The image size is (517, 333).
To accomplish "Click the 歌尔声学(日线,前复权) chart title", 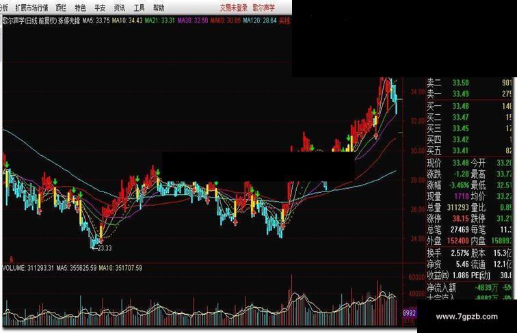I will [30, 21].
